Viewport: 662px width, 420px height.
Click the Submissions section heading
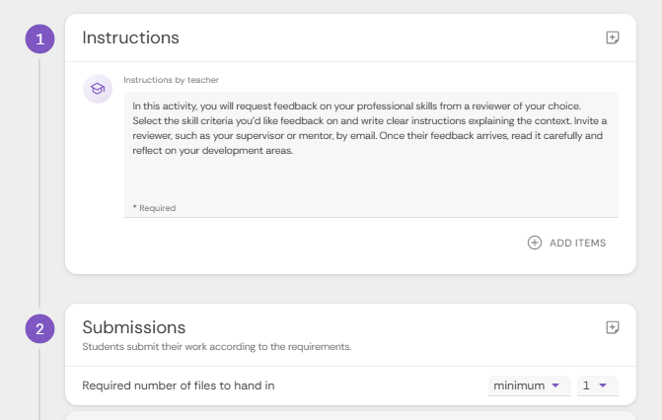133,327
